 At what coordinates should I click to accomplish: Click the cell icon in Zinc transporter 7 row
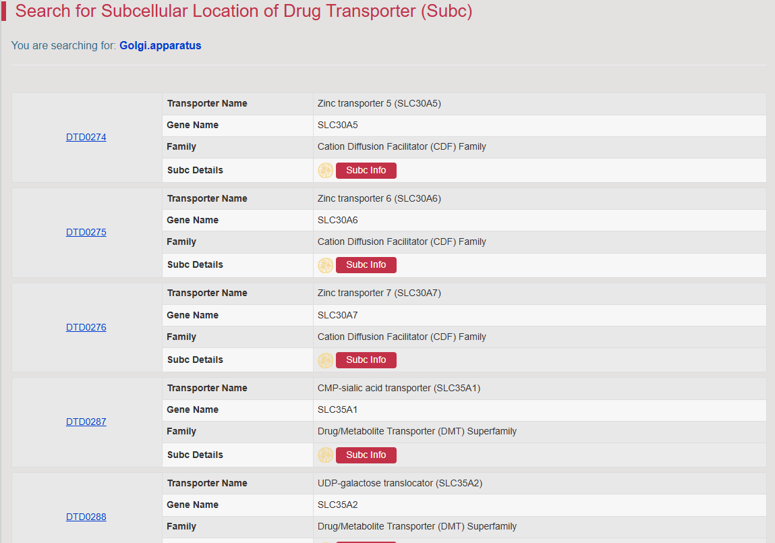325,360
